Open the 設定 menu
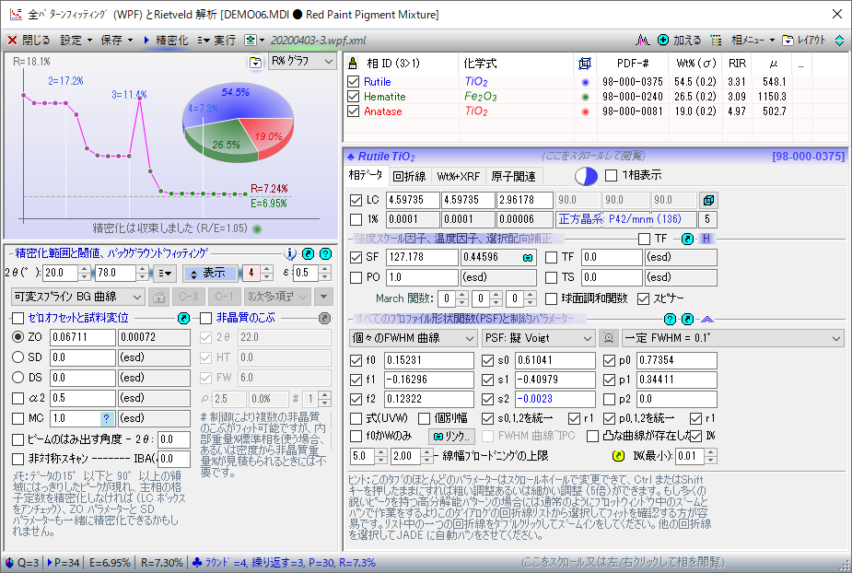 click(x=76, y=41)
